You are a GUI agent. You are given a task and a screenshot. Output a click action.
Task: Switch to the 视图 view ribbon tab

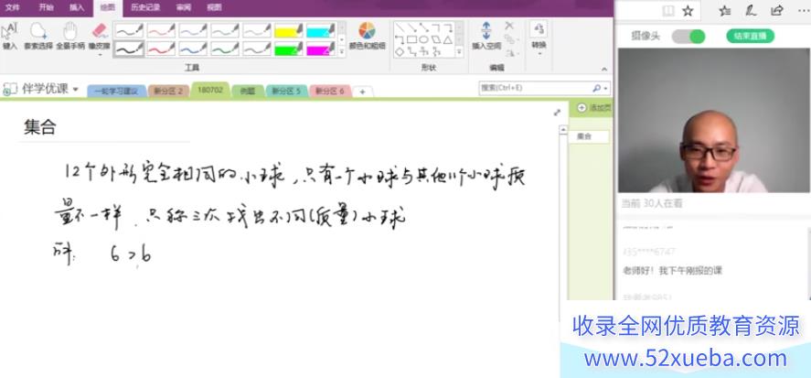214,7
